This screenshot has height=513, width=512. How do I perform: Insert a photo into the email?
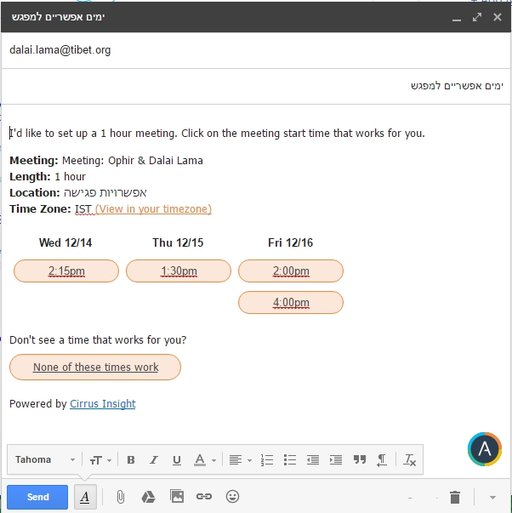point(176,497)
